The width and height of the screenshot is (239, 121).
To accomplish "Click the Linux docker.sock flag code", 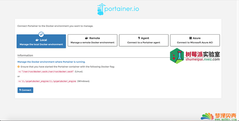I will click(46, 72).
